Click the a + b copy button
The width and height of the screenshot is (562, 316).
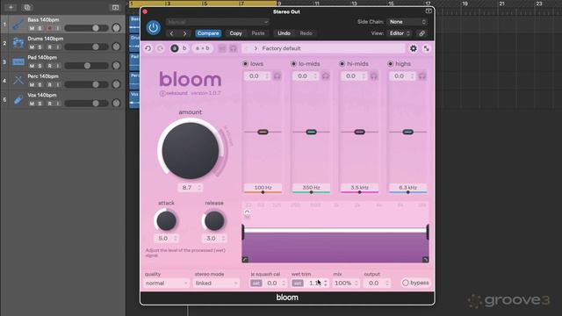(x=203, y=48)
